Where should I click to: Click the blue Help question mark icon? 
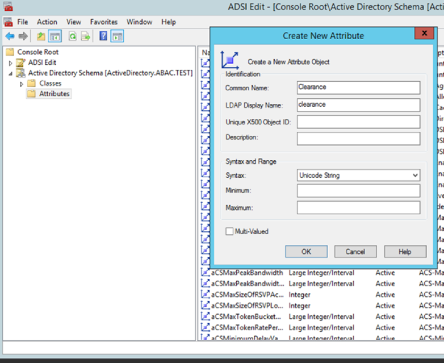coord(103,36)
